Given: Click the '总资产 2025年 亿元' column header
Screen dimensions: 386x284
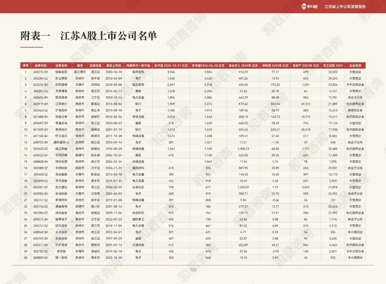Looking at the screenshot, I should [306, 66].
